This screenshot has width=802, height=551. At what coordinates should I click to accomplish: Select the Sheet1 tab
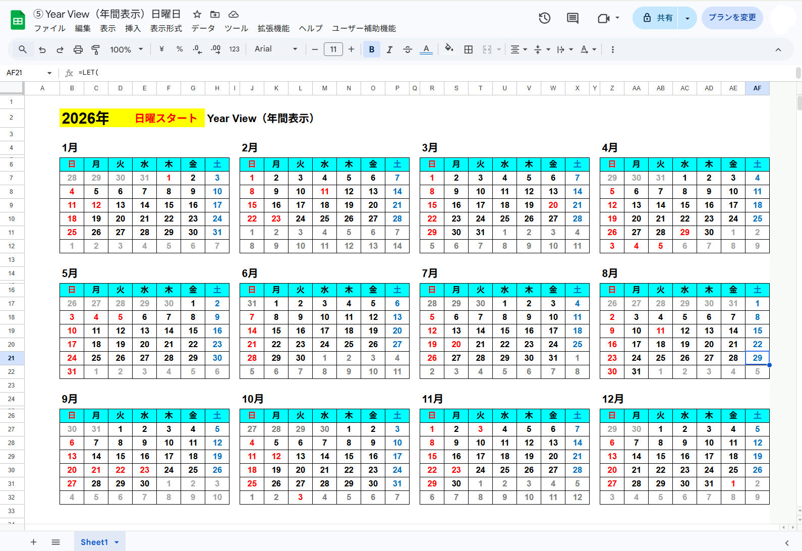pyautogui.click(x=94, y=542)
